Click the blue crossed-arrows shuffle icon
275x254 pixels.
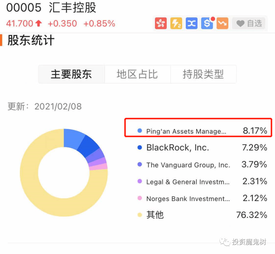(x=191, y=23)
